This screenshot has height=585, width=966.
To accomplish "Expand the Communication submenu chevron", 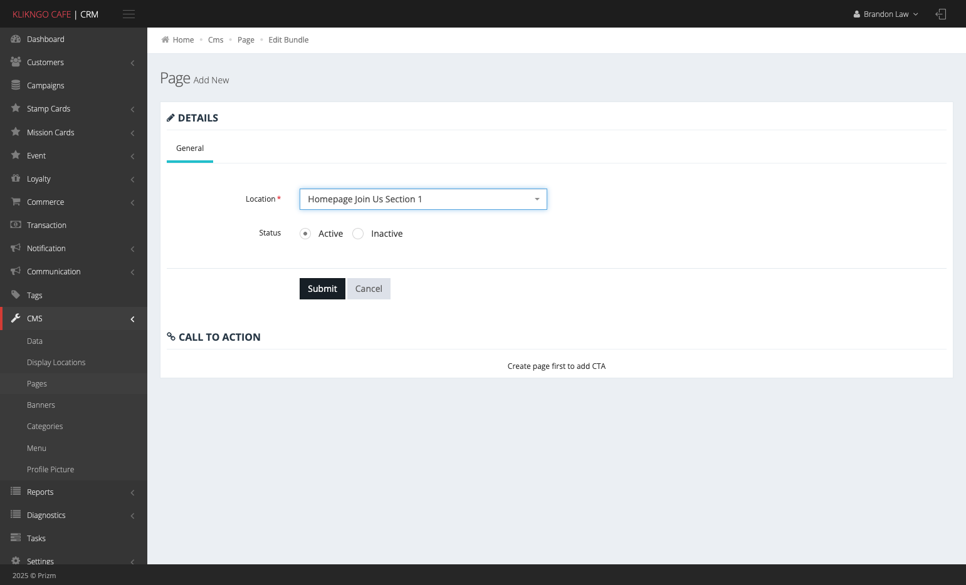I will pyautogui.click(x=132, y=272).
